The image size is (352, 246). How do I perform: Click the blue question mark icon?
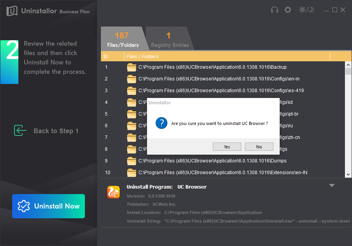(162, 123)
